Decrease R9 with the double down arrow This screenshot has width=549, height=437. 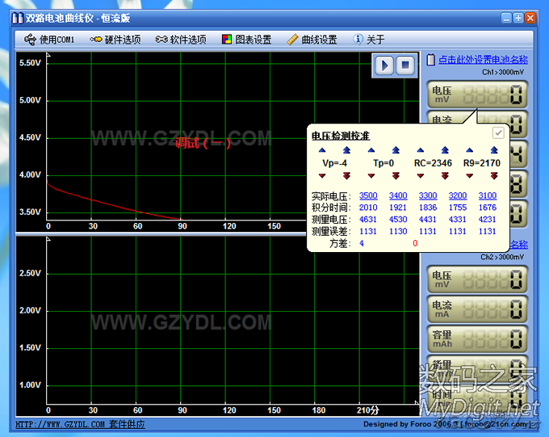coord(493,175)
